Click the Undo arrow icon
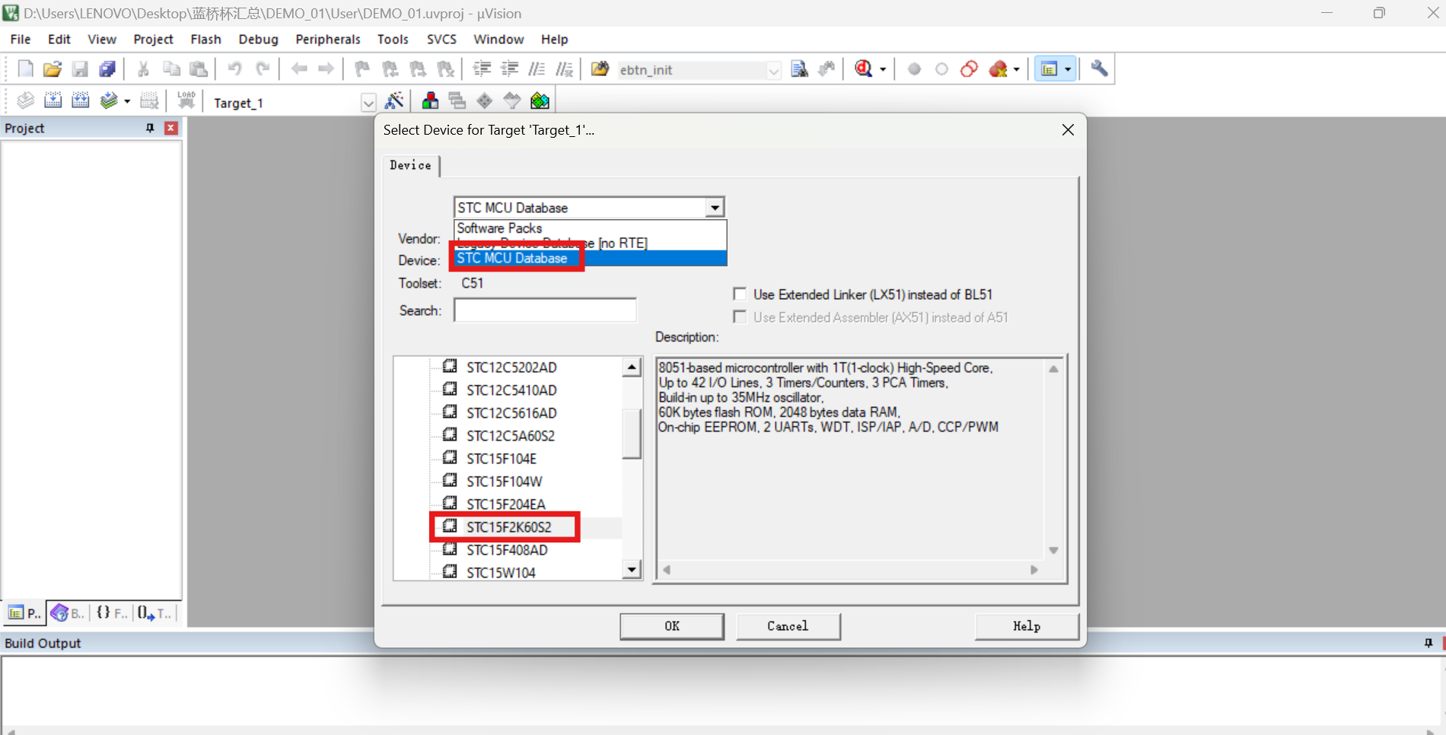 click(234, 69)
